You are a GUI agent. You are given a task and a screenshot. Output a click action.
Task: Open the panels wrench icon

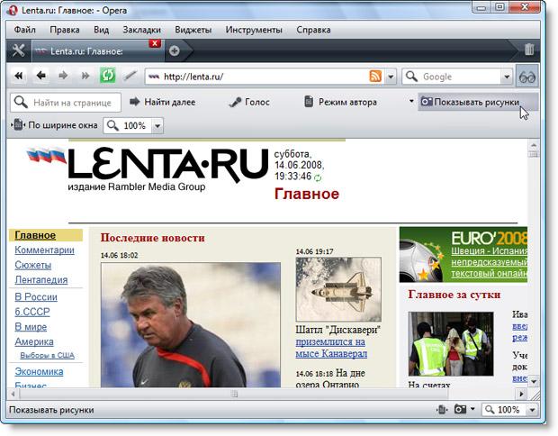(x=19, y=50)
